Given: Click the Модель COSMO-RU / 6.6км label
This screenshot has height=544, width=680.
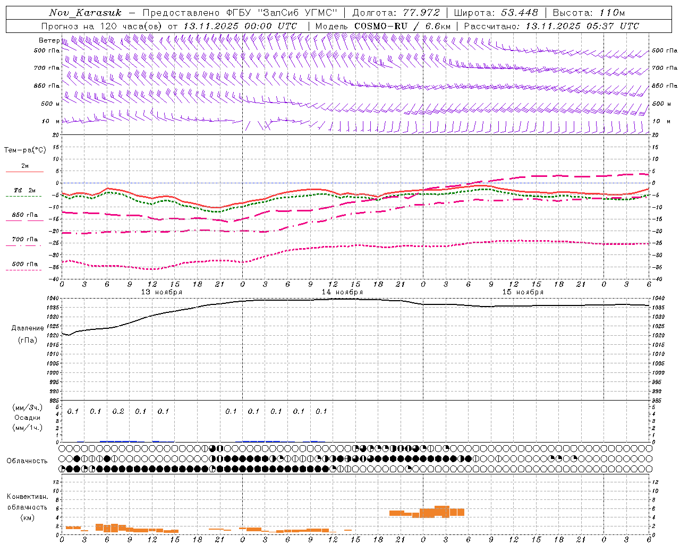Looking at the screenshot, I should click(383, 26).
